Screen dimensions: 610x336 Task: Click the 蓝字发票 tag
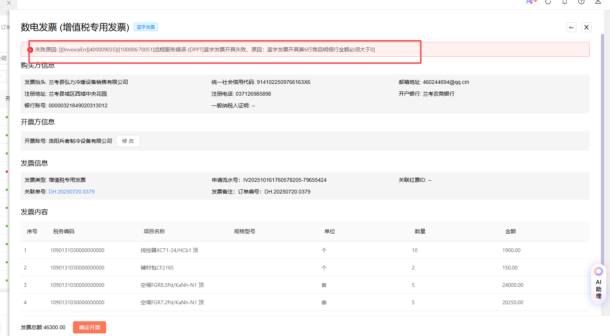pos(146,27)
